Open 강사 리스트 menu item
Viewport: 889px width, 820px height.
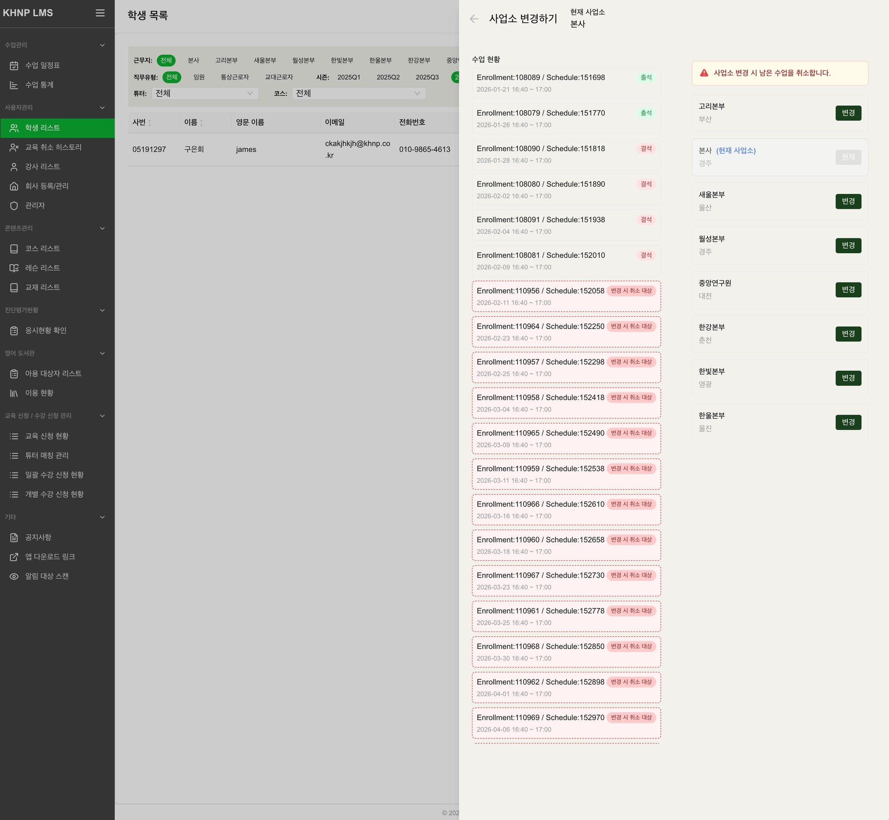(42, 166)
